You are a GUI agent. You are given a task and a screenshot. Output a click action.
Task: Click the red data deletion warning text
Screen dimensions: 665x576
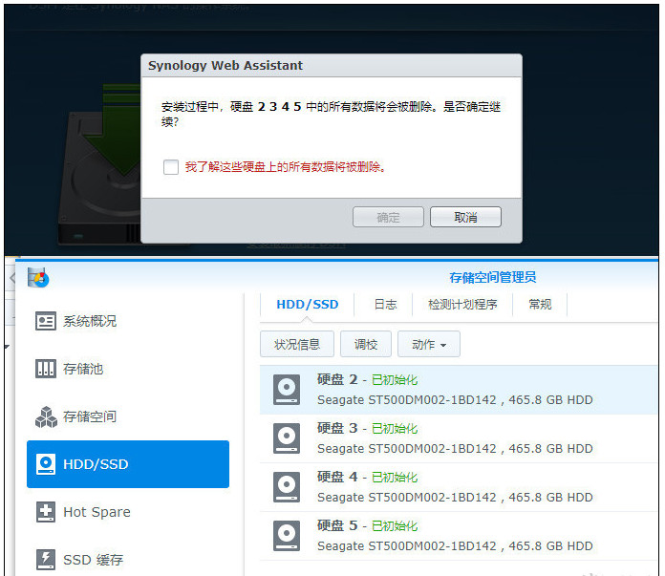pos(285,167)
